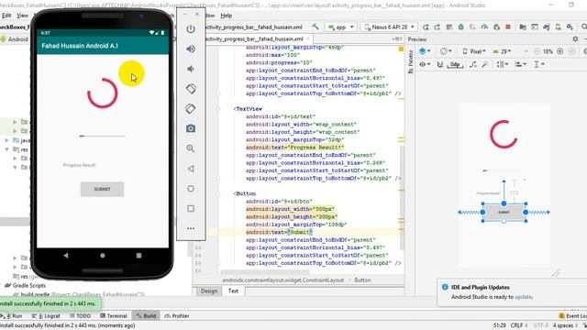Click the Apply Code Changes icon
Screen dimensions: 587x330
pyautogui.click(x=437, y=27)
